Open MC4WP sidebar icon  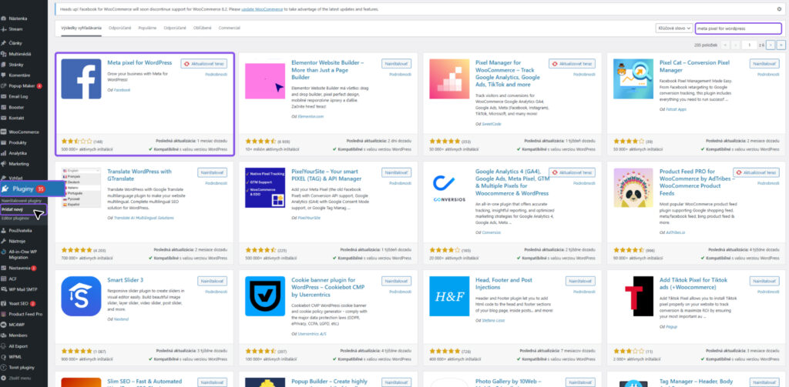(4, 325)
